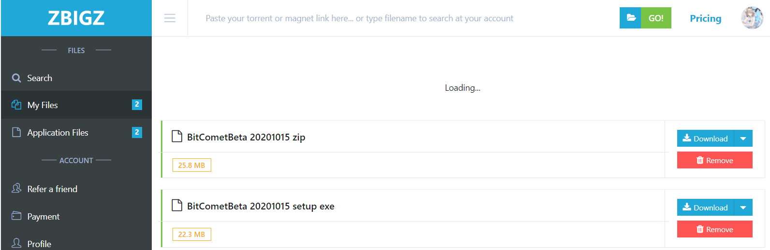Expand Download options arrow for setup exe
770x250 pixels.
pos(743,208)
